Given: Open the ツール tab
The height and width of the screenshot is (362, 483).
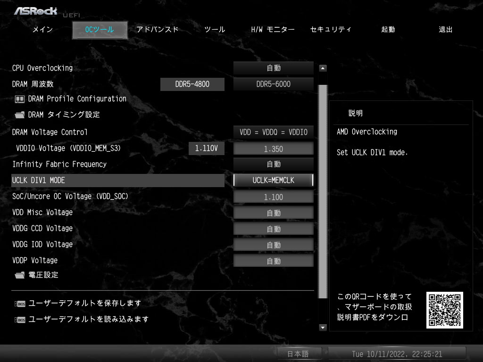Looking at the screenshot, I should (215, 30).
